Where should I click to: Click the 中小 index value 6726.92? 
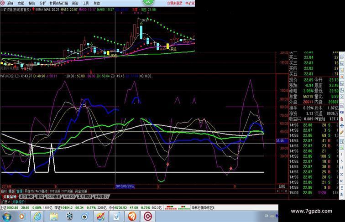(x=121, y=207)
